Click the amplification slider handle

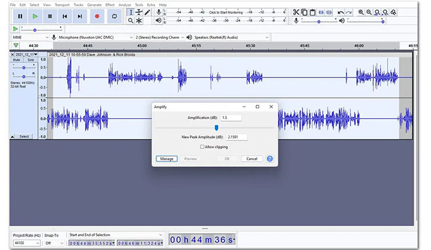point(216,127)
